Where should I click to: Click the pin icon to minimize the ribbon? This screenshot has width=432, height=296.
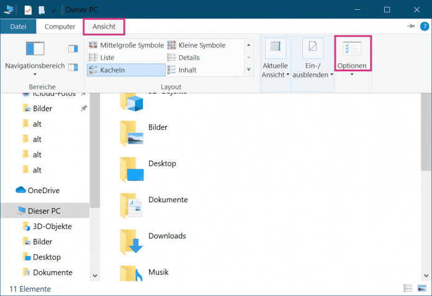pyautogui.click(x=411, y=27)
